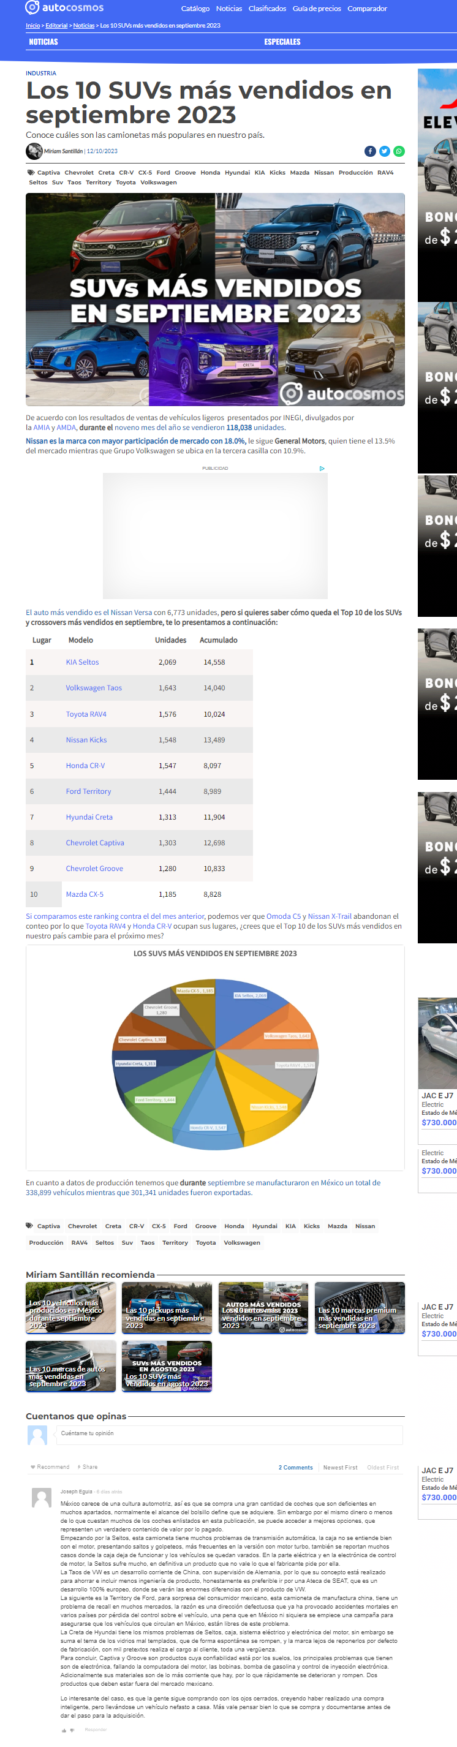Open Toyota RAV4 link in the table
Image resolution: width=457 pixels, height=1747 pixels.
tap(86, 714)
